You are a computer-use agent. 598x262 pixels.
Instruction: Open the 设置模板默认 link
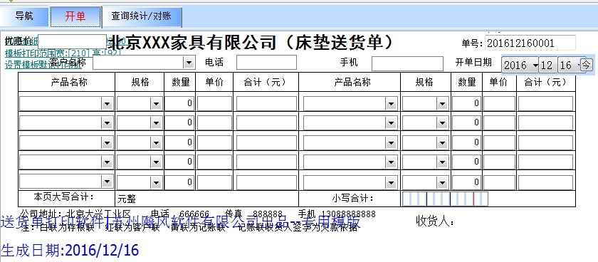tap(43, 65)
